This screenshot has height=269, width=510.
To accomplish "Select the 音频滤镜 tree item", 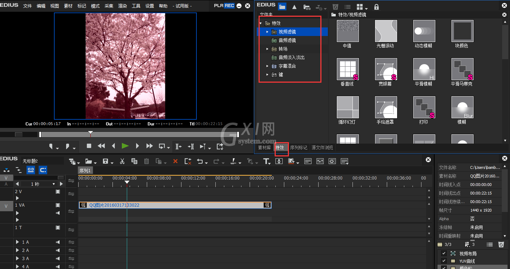I will click(x=287, y=40).
